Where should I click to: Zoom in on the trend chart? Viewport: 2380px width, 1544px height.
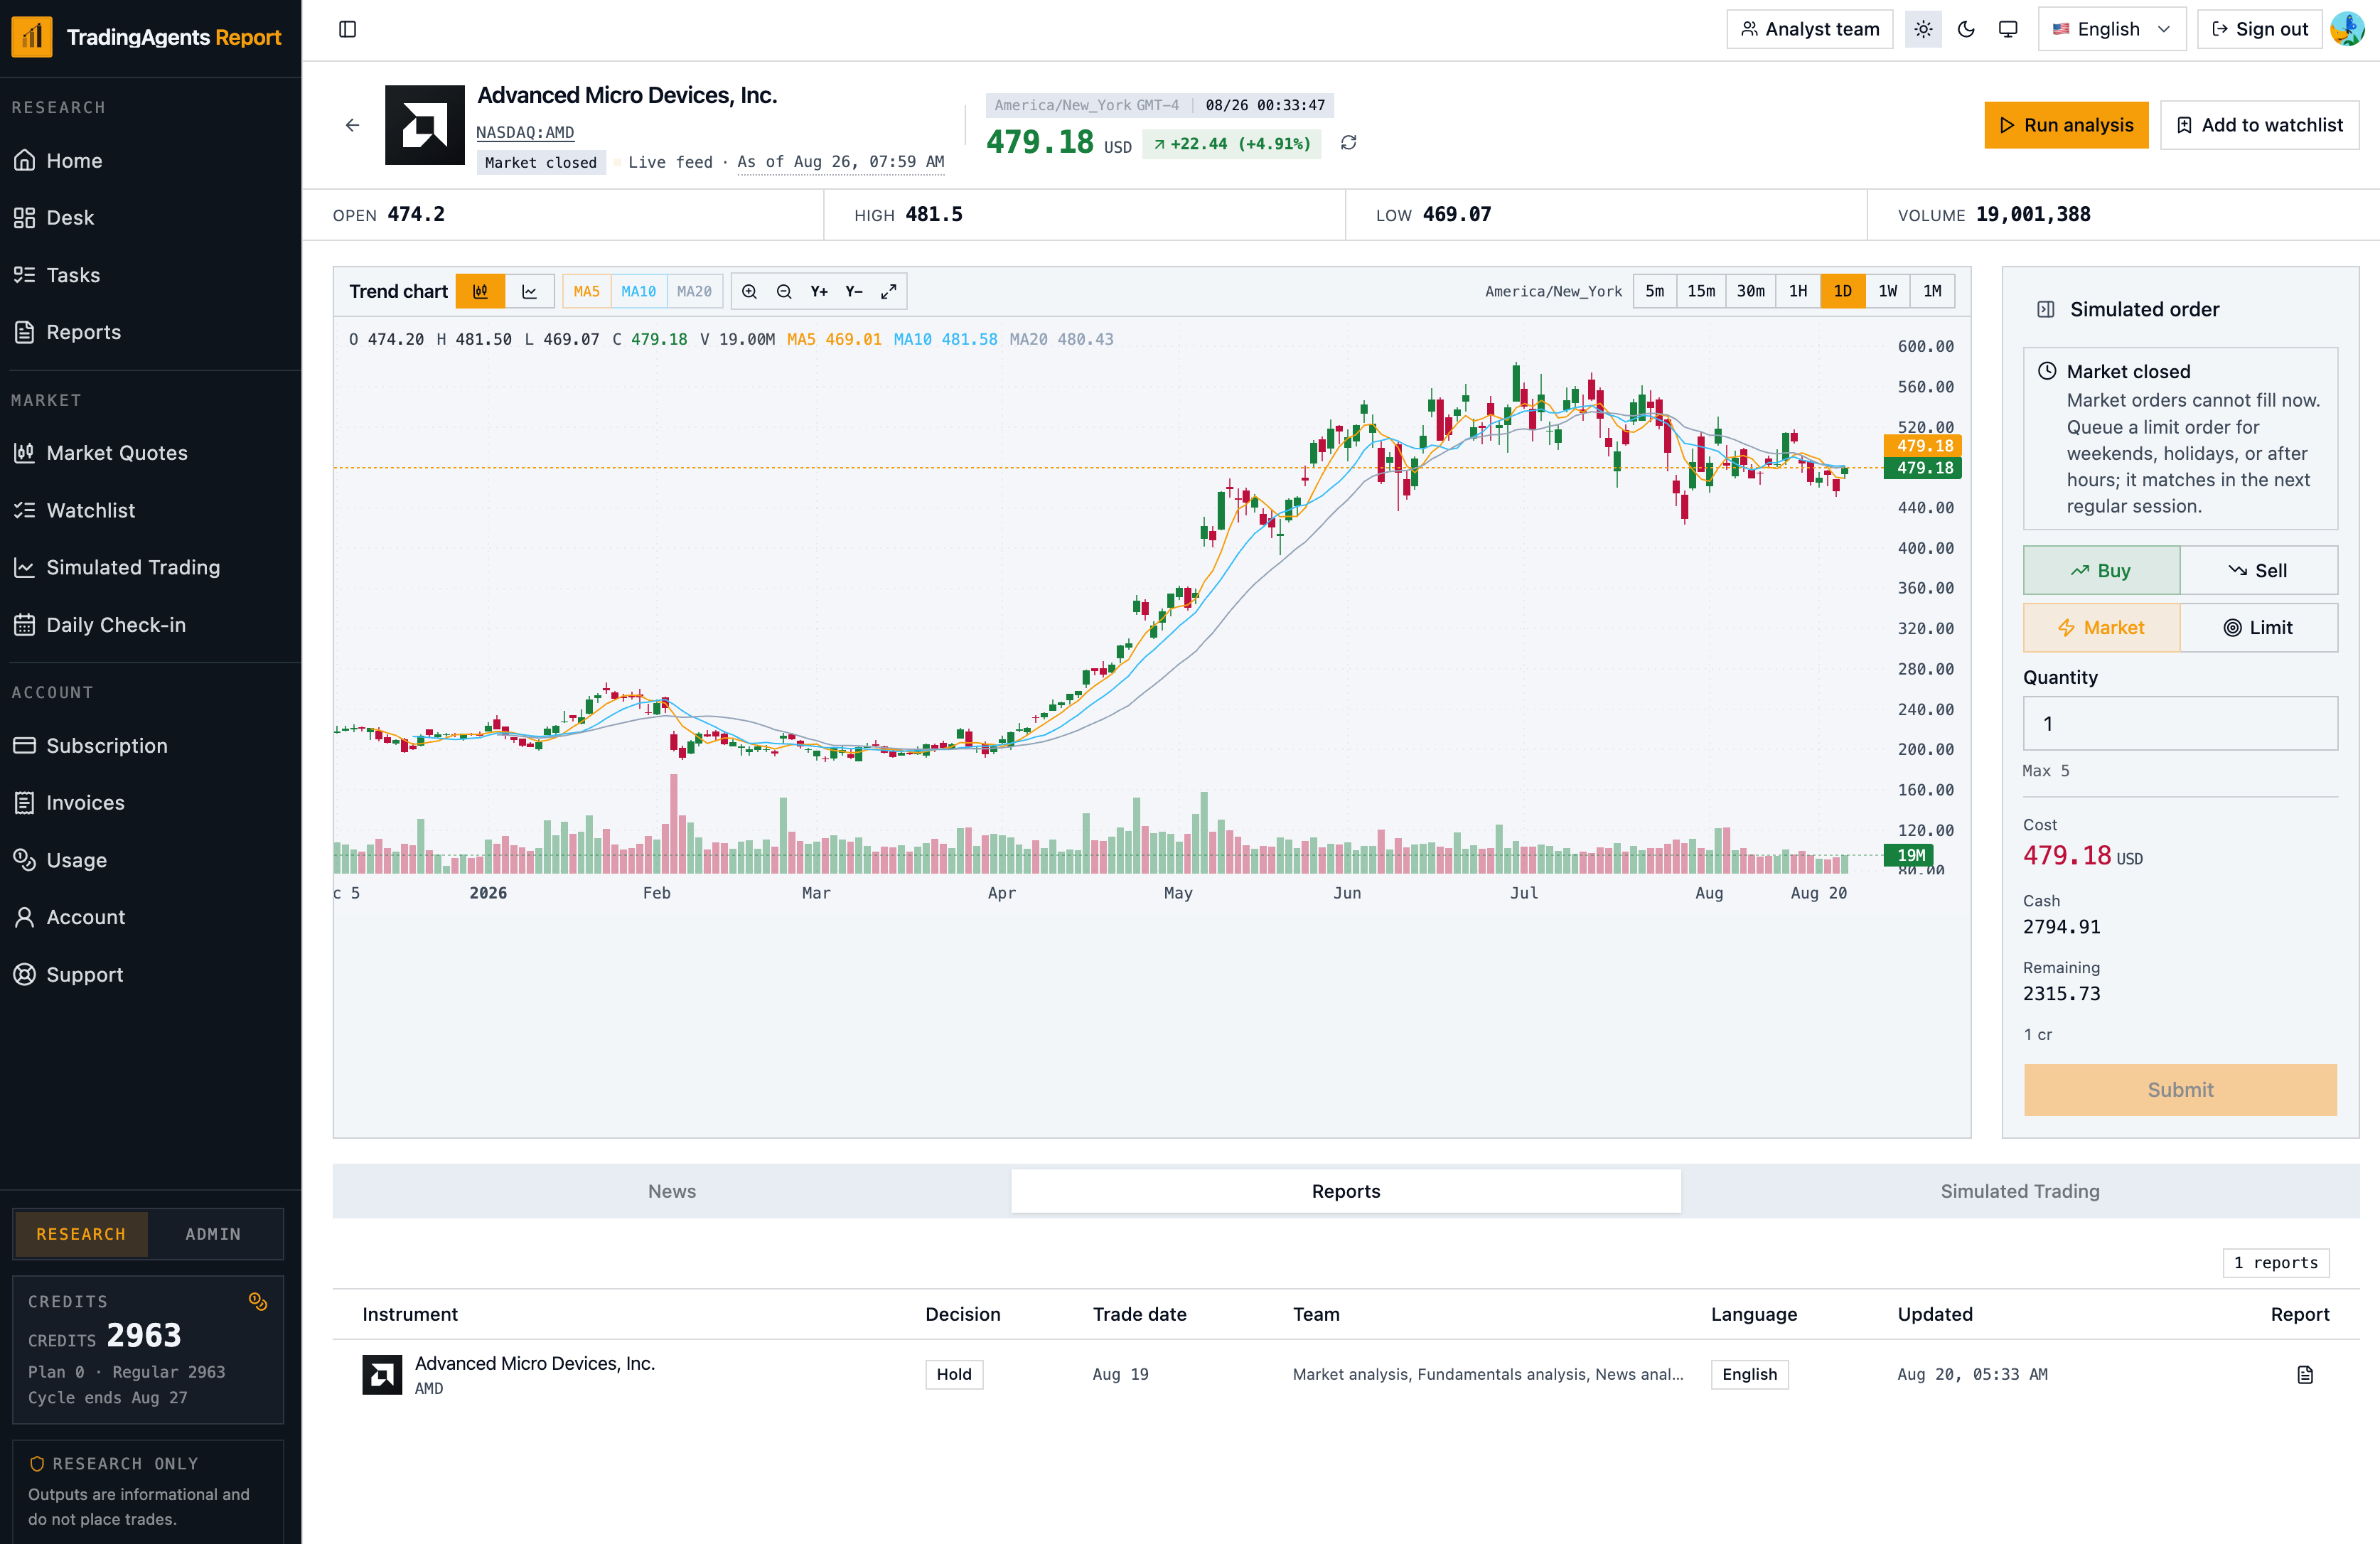[x=749, y=291]
